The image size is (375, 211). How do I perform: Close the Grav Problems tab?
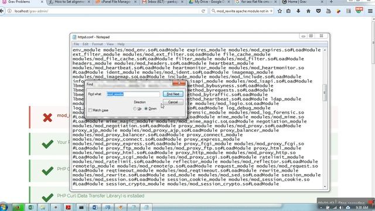[42, 2]
